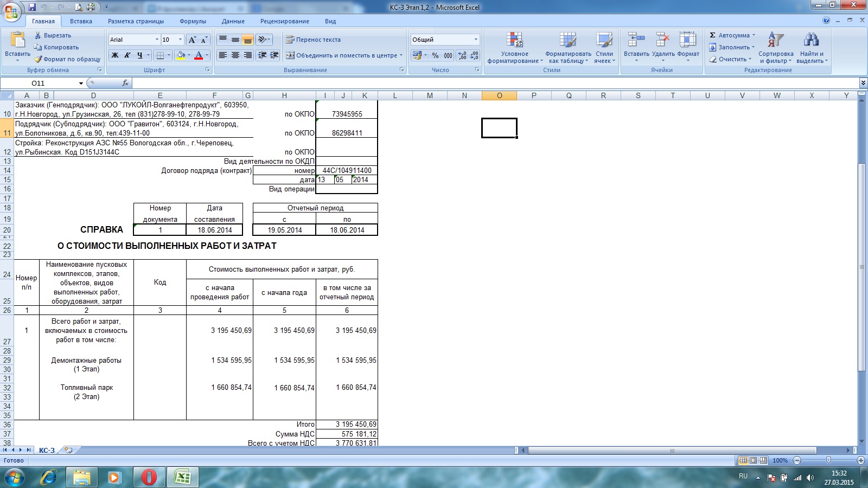Viewport: 868px width, 488px height.
Task: Toggle bold Ж formatting
Action: pos(115,55)
